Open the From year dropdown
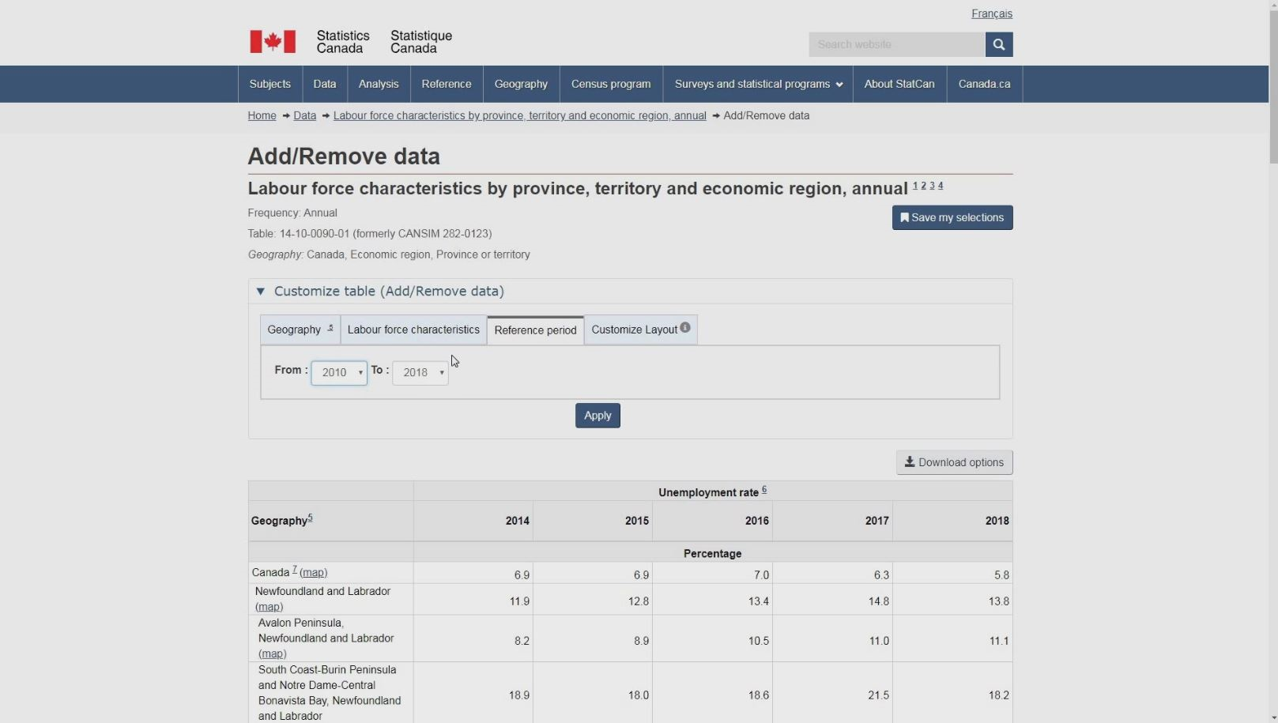This screenshot has height=723, width=1278. (339, 373)
